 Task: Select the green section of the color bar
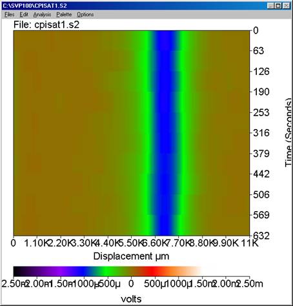(x=105, y=271)
